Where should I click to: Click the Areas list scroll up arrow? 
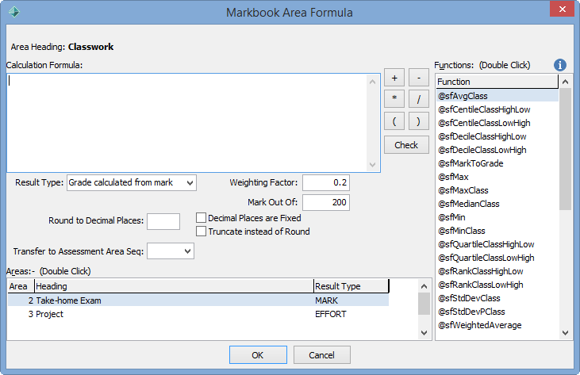click(424, 286)
